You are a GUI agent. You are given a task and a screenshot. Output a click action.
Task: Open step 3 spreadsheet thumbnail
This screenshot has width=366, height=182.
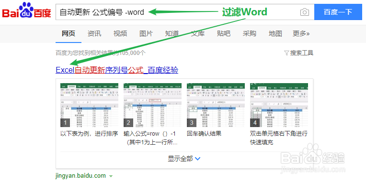pos(216,105)
